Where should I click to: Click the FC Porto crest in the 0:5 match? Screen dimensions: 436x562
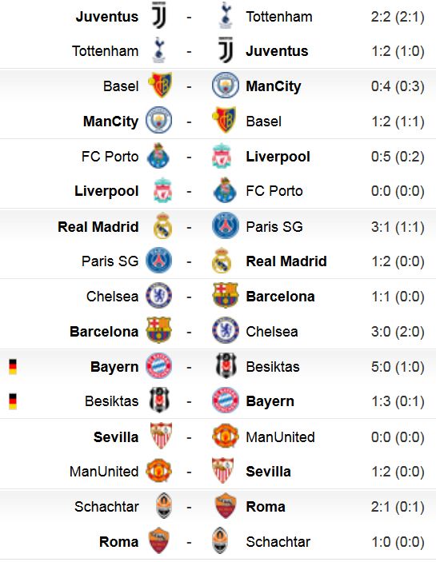159,156
